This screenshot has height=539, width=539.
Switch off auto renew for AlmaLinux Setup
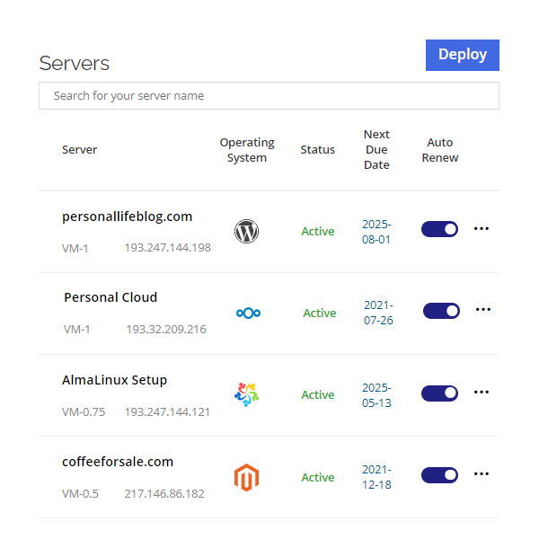pos(440,393)
